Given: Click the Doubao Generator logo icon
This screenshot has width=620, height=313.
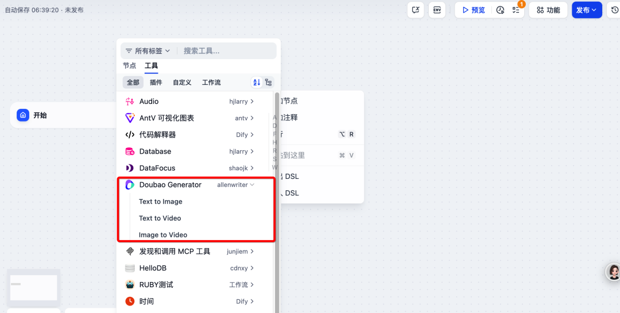Looking at the screenshot, I should click(130, 185).
